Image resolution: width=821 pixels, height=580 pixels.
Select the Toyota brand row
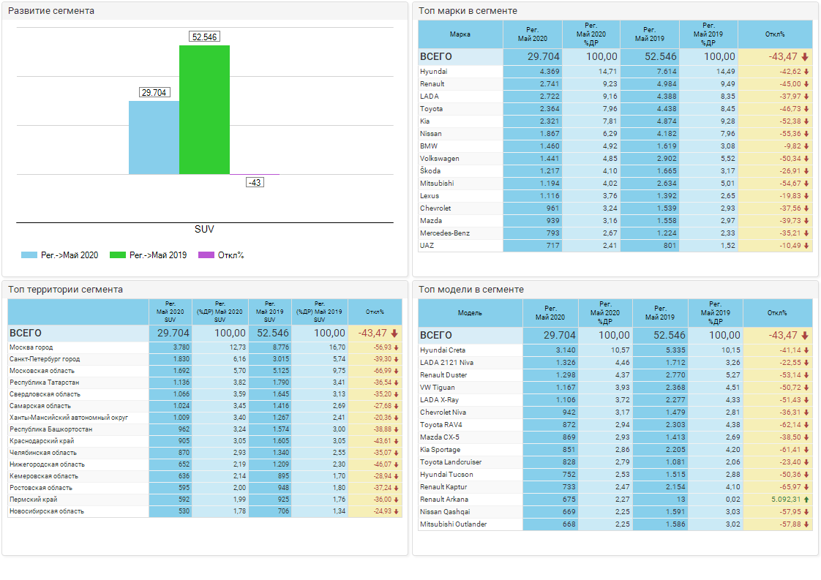tap(615, 109)
